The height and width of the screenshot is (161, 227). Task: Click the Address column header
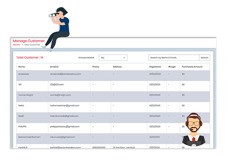(x=117, y=67)
